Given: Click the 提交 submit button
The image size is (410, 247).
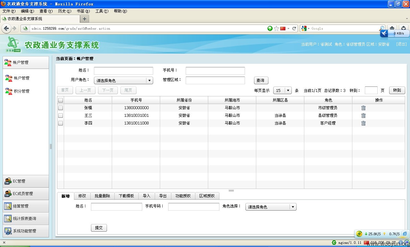Looking at the screenshot, I should click(99, 228).
